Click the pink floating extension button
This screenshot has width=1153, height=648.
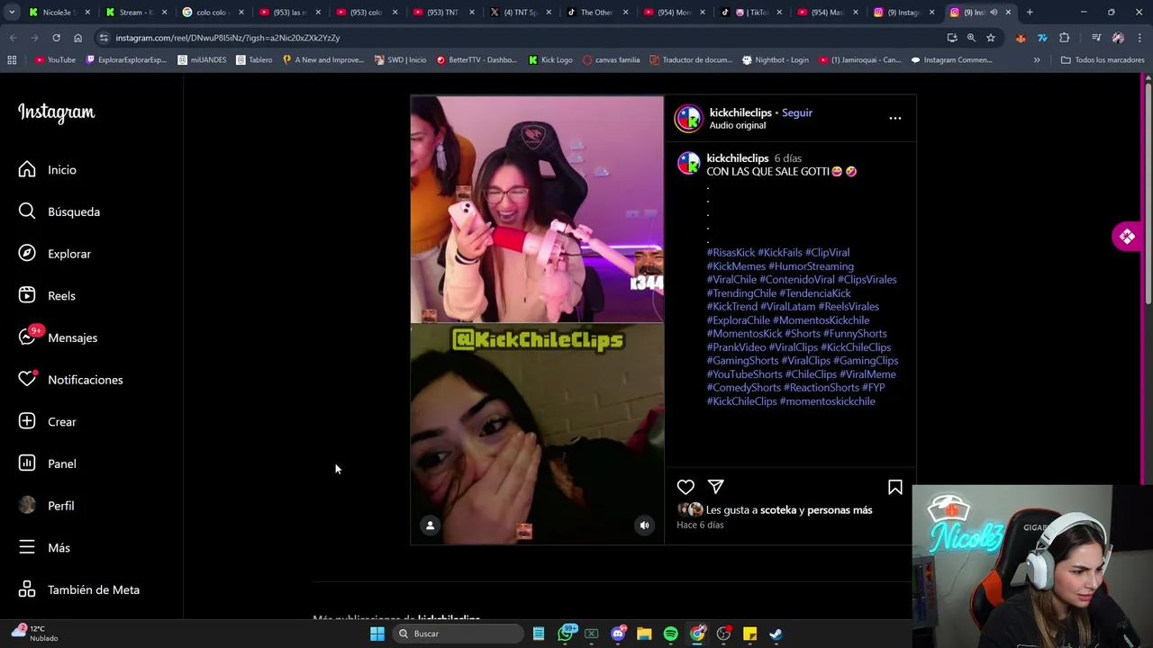(x=1127, y=237)
